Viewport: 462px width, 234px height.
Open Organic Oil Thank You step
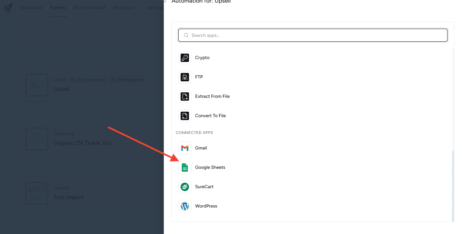tap(82, 143)
